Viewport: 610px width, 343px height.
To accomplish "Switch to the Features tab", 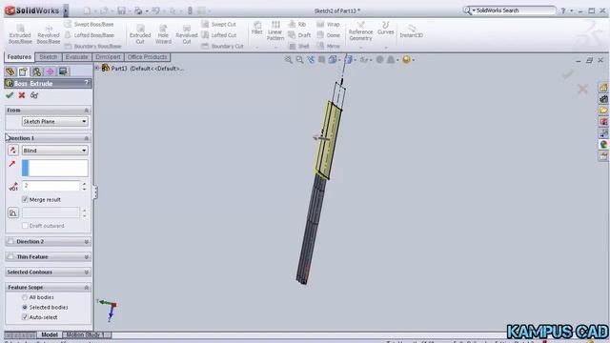I will pyautogui.click(x=19, y=57).
